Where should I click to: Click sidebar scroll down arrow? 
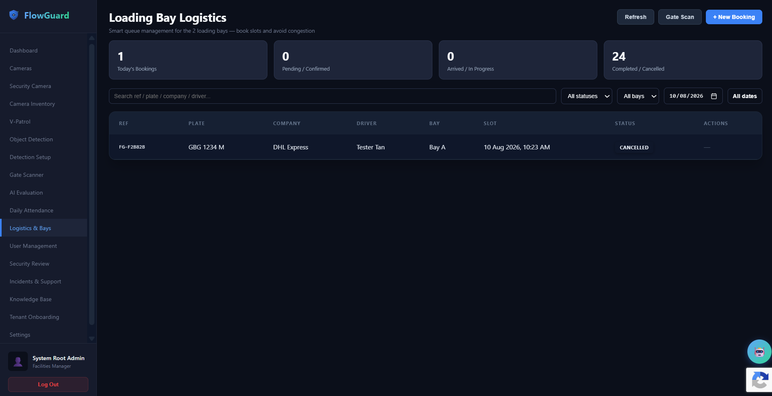[x=92, y=339]
